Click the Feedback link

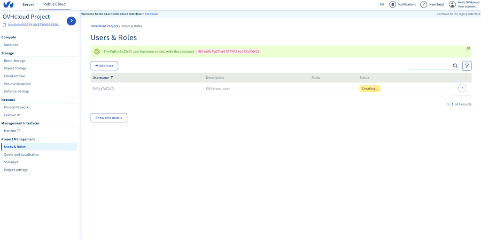(x=151, y=14)
